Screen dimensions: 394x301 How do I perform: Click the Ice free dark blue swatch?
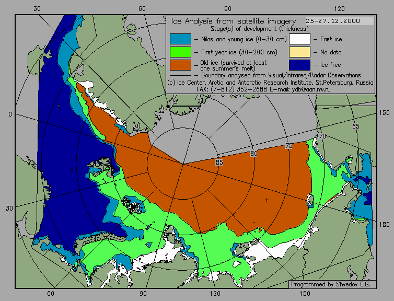point(299,65)
